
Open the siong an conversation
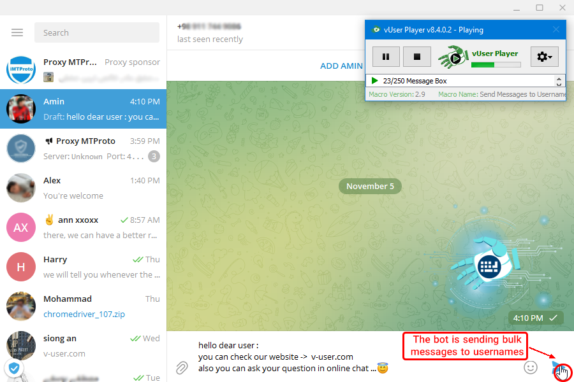tap(83, 346)
